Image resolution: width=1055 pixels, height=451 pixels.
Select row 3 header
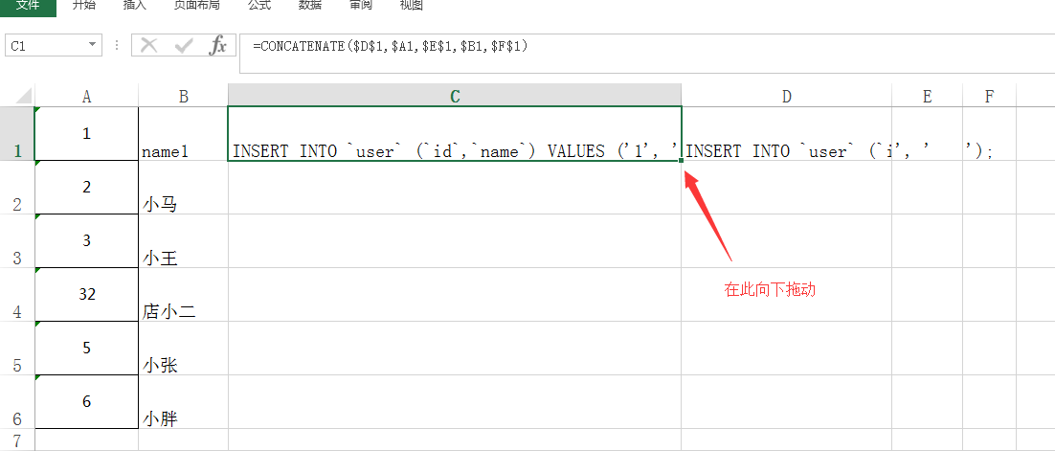click(x=17, y=241)
